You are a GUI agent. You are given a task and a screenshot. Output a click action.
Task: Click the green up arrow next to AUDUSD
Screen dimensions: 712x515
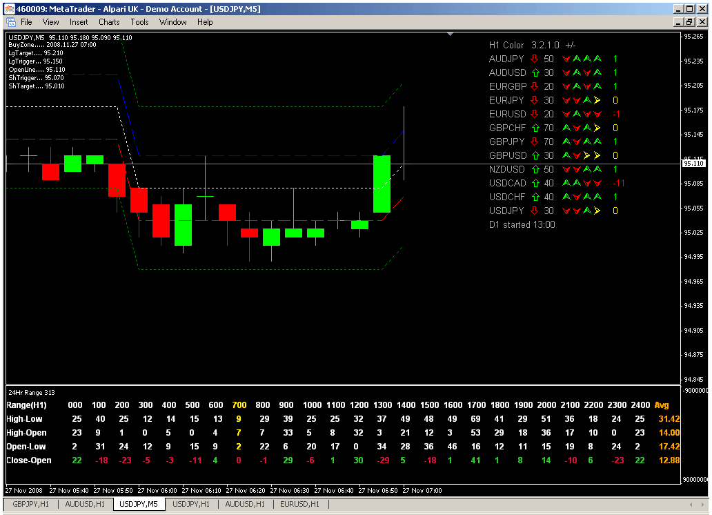pyautogui.click(x=535, y=72)
